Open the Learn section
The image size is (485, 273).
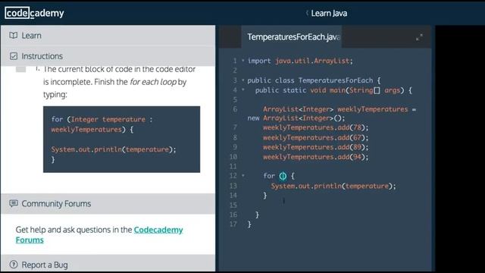(x=108, y=36)
